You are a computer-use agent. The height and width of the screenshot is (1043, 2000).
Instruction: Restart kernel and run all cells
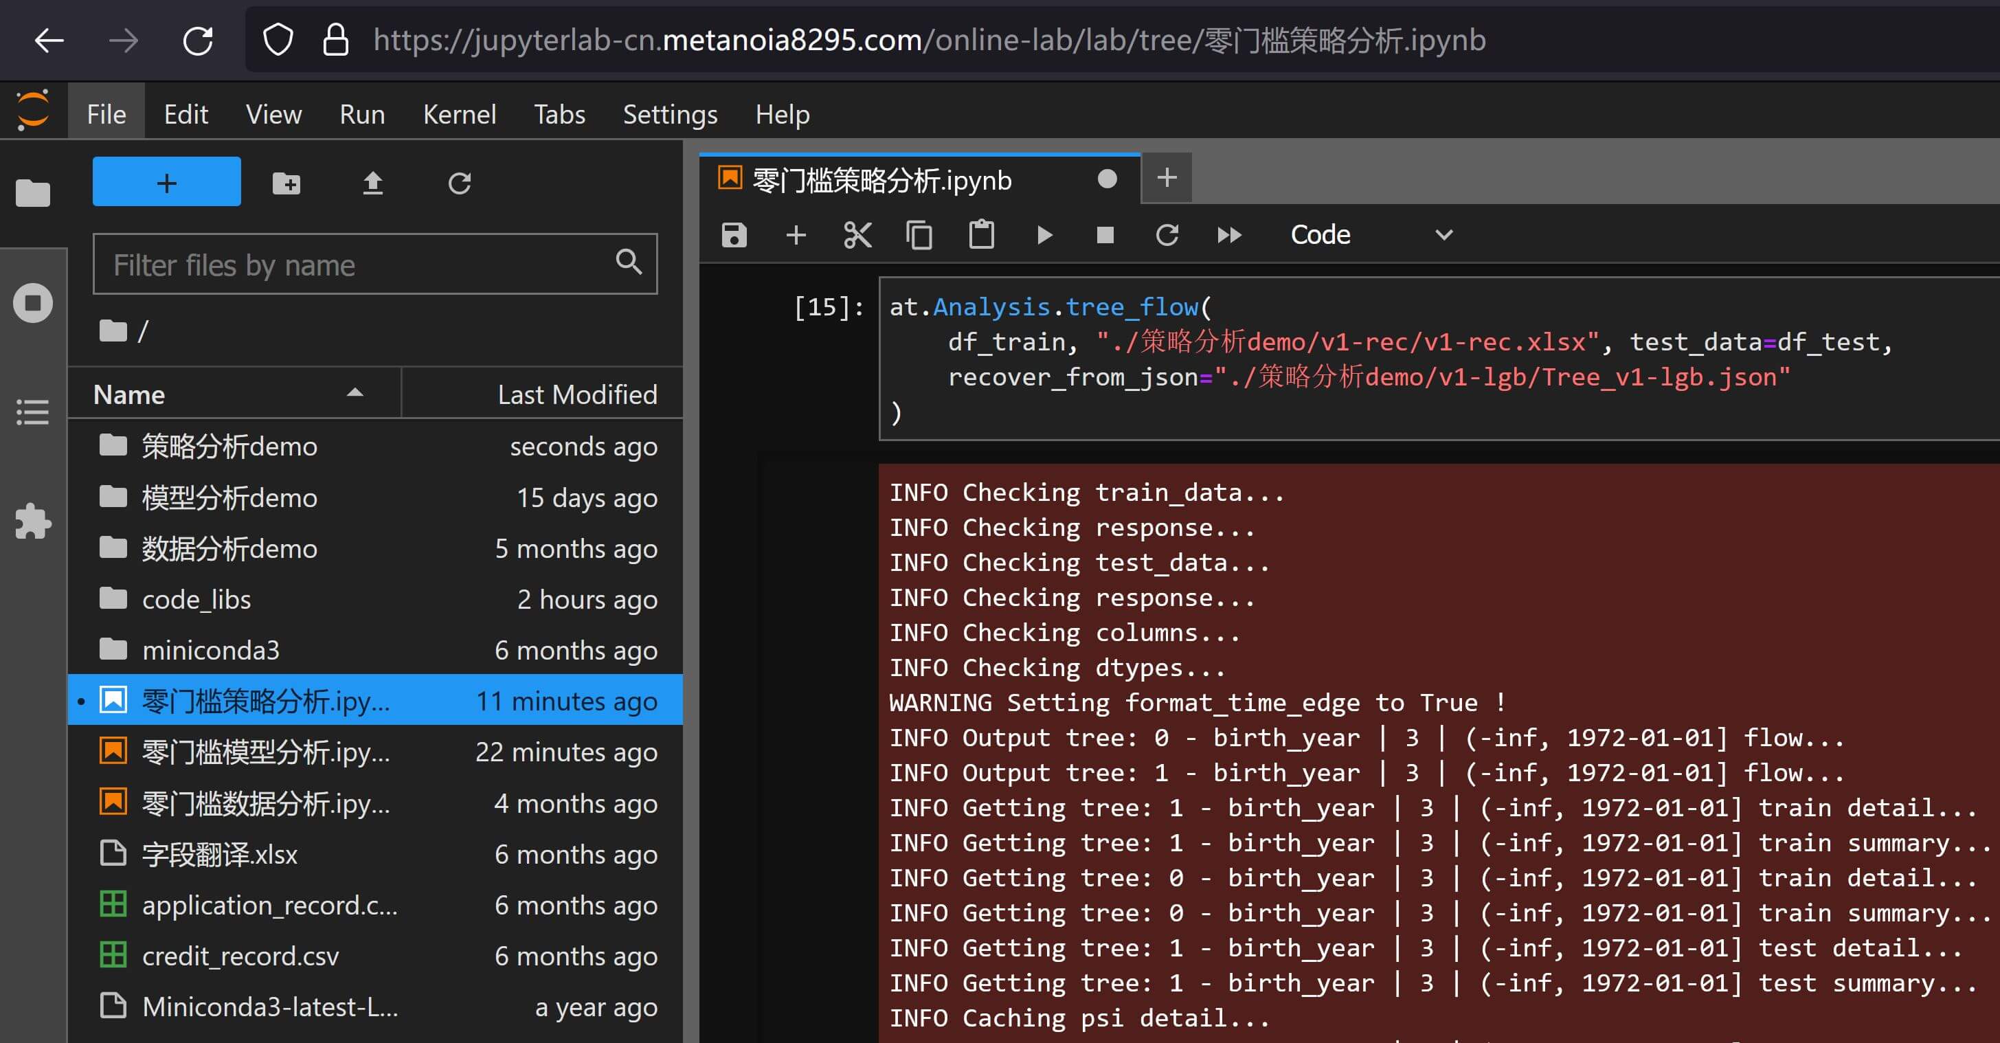coord(1229,234)
